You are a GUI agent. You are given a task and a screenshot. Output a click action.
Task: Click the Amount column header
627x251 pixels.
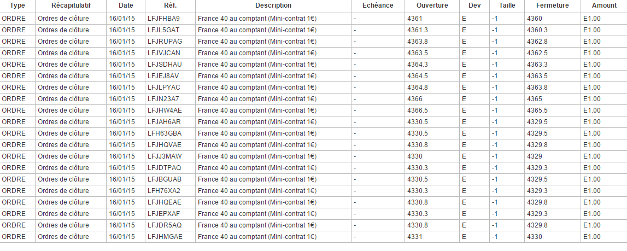tap(603, 5)
